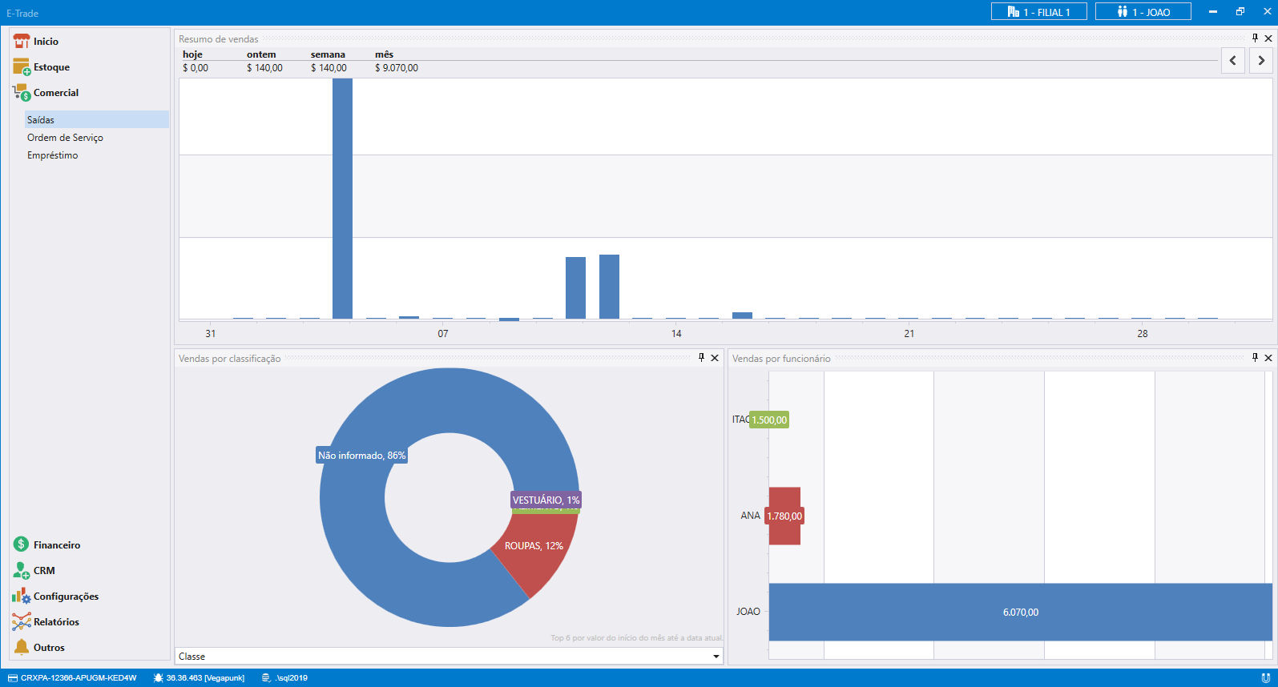Open the 1 - JOAO user selector
This screenshot has height=687, width=1278.
click(1143, 12)
